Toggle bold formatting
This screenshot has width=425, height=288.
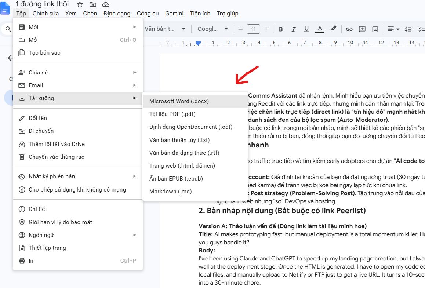(x=281, y=29)
